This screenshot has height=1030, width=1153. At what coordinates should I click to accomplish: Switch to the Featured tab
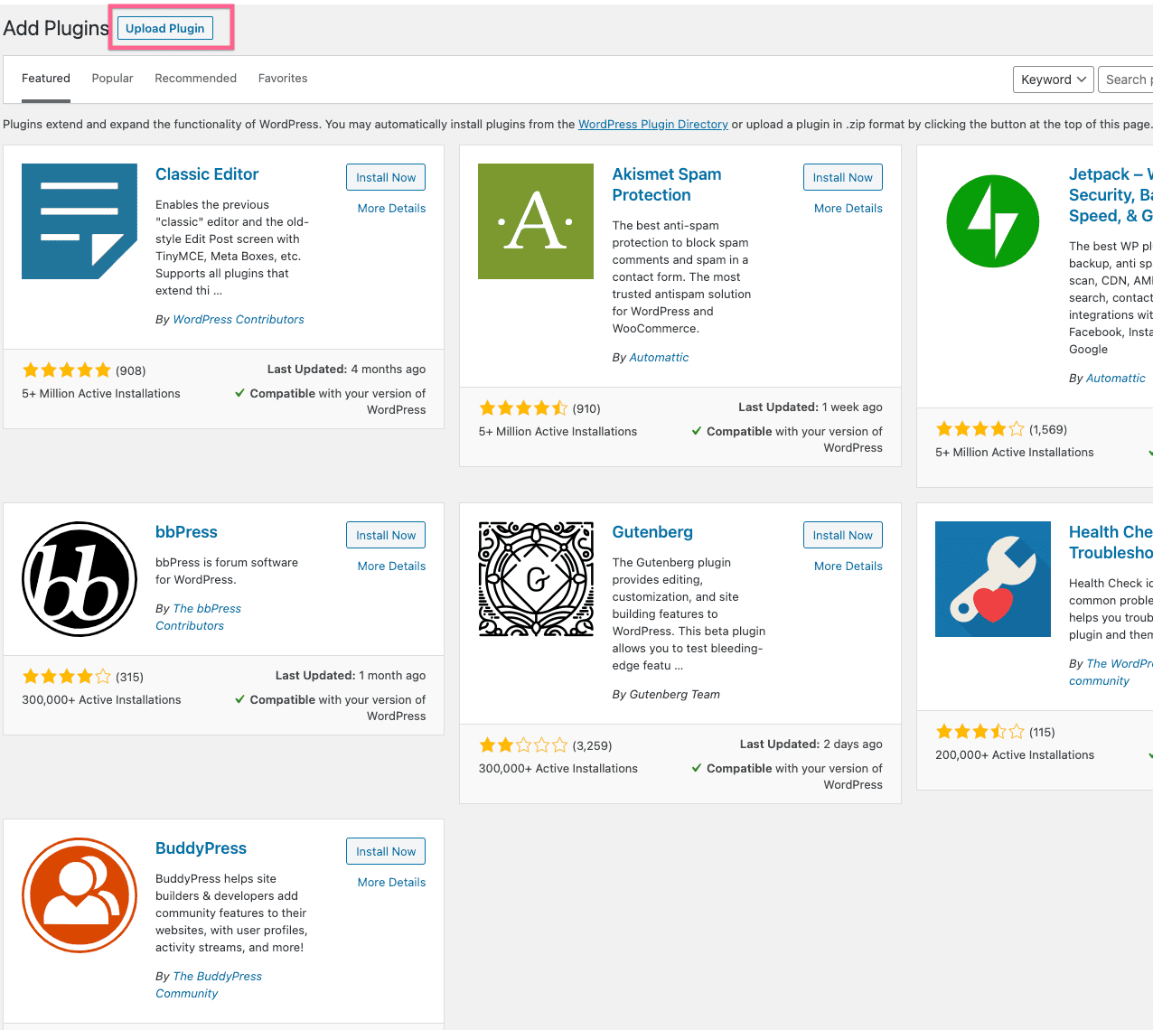point(46,79)
